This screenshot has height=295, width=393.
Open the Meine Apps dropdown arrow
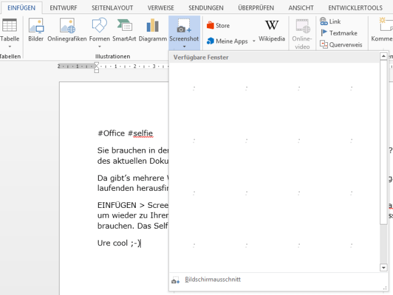point(254,42)
